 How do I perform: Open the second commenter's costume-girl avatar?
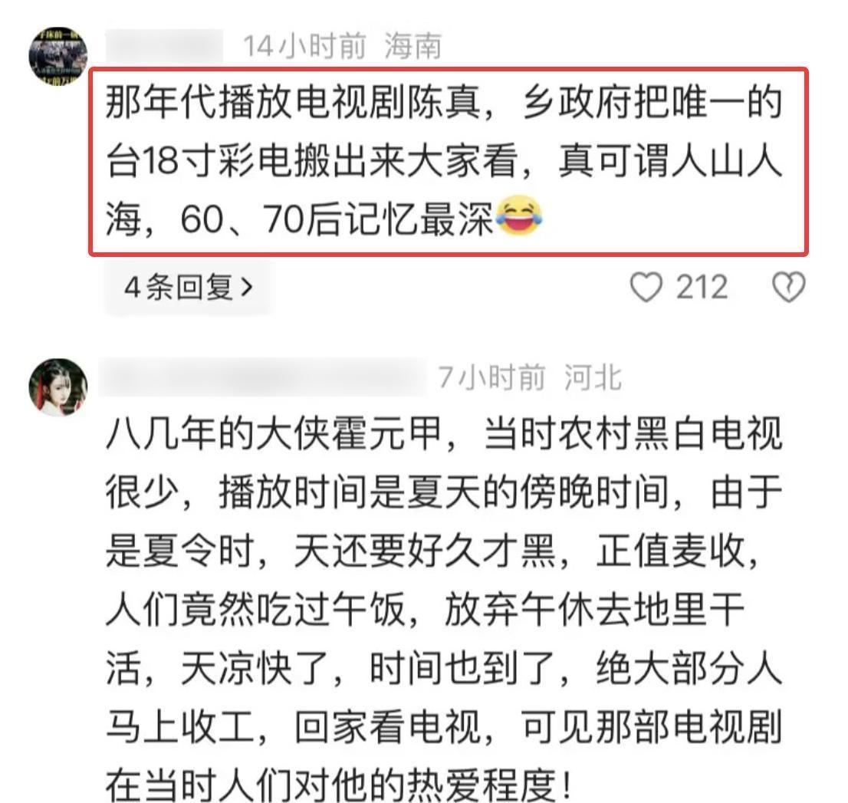(x=58, y=387)
